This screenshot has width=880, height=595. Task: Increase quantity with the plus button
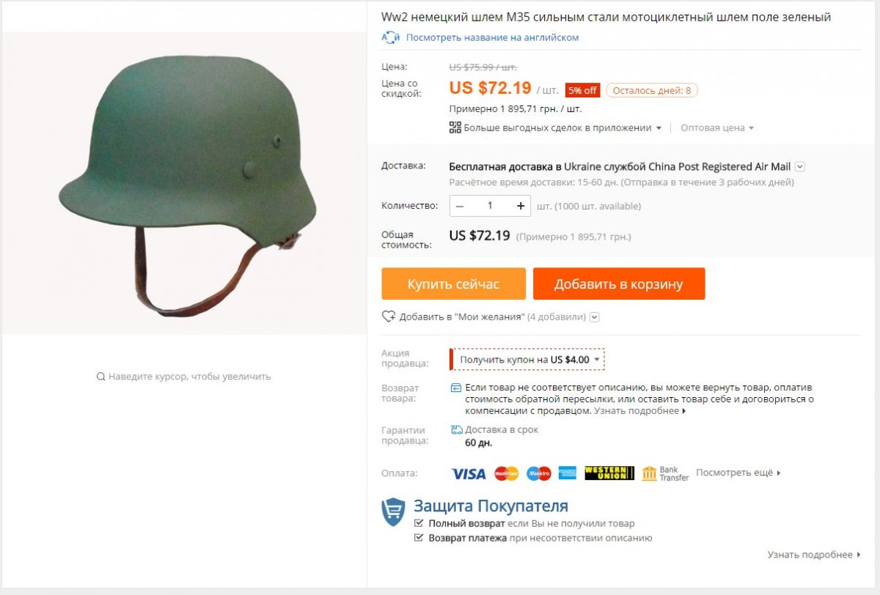[521, 206]
